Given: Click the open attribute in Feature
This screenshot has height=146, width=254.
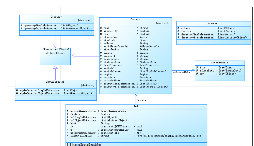Looking at the screenshot, I should click(x=125, y=34).
